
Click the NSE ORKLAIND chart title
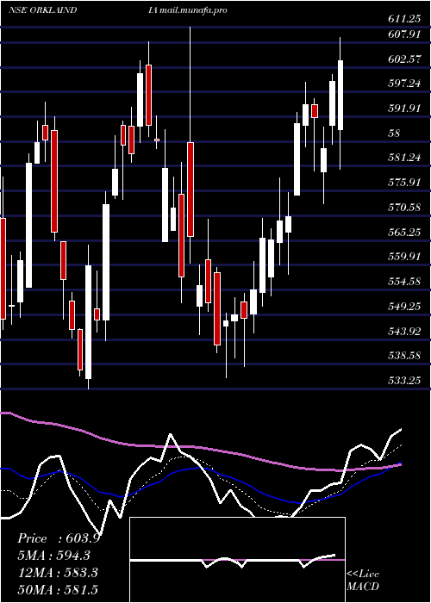pyautogui.click(x=43, y=10)
